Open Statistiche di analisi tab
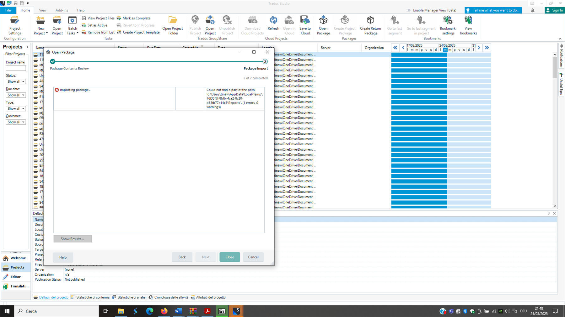 (x=129, y=297)
